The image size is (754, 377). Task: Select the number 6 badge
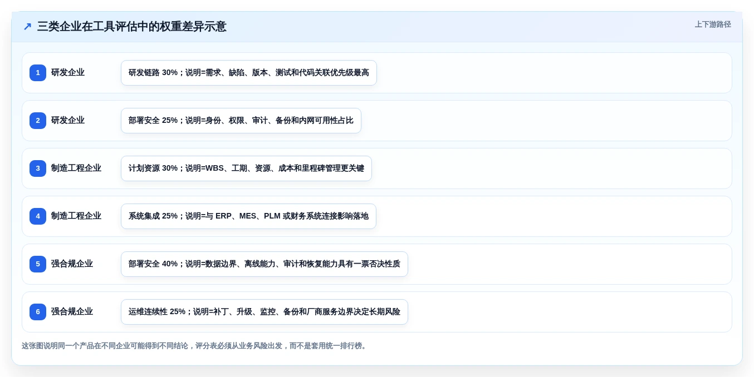(x=38, y=312)
